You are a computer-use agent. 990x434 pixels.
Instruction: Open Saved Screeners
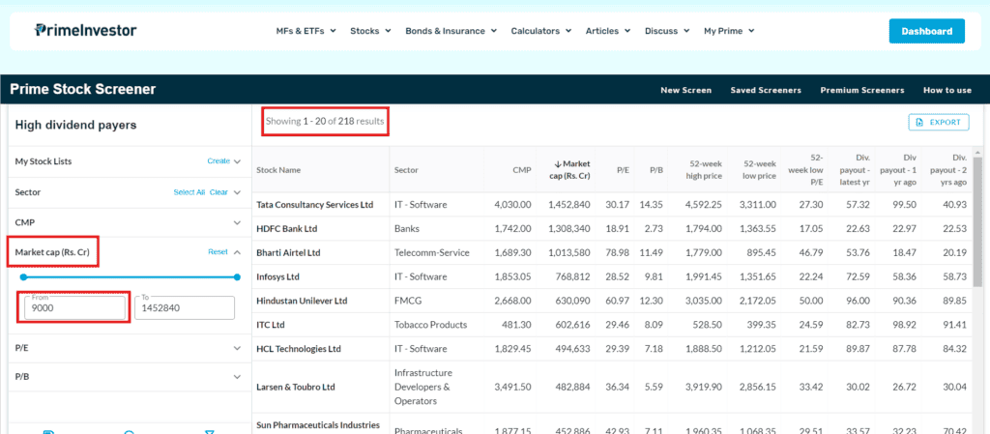click(766, 90)
